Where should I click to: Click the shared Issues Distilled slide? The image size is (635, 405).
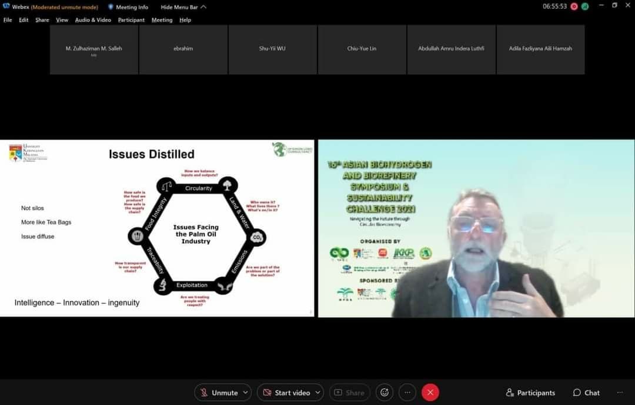click(157, 228)
